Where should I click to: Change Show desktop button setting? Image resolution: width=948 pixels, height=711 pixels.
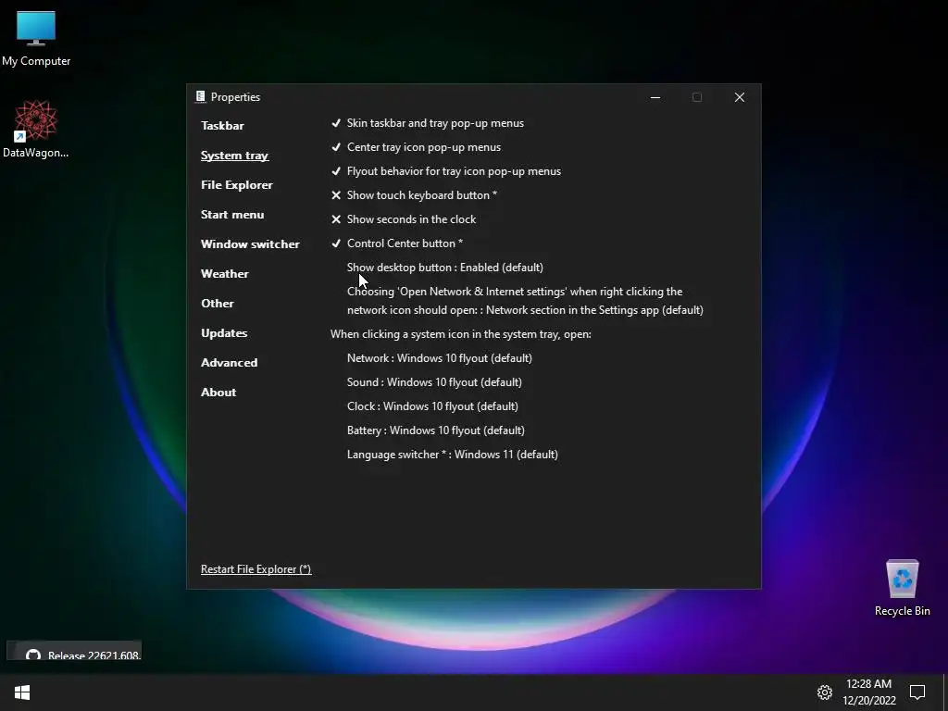click(x=445, y=268)
